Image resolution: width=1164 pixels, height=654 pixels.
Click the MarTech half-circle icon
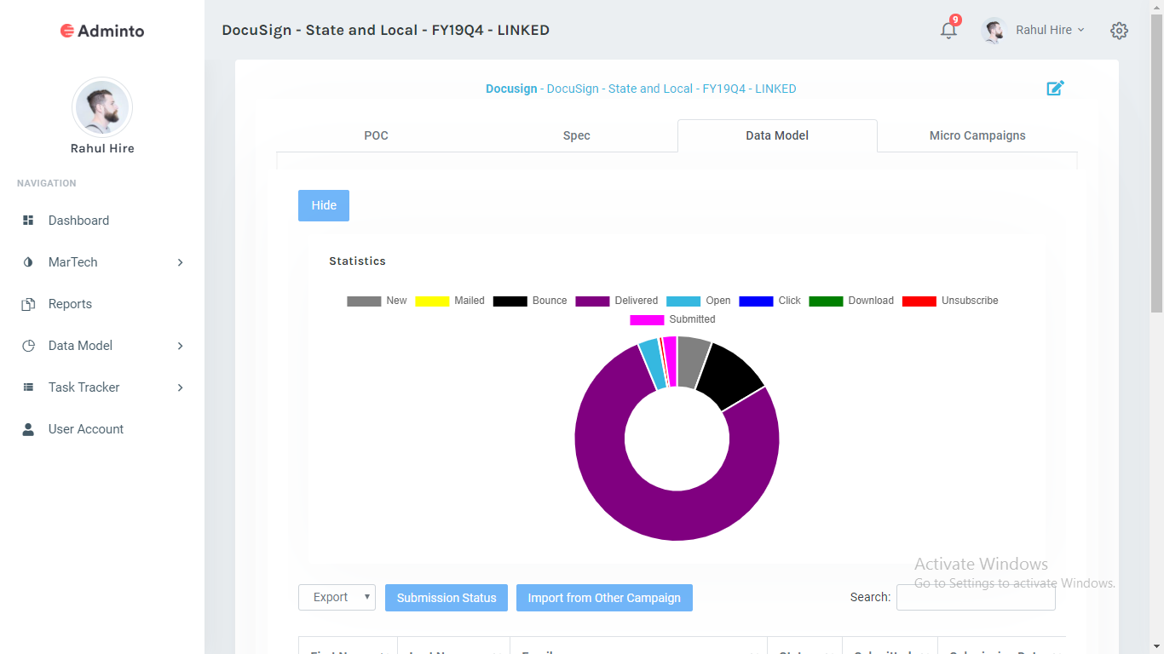tap(28, 262)
